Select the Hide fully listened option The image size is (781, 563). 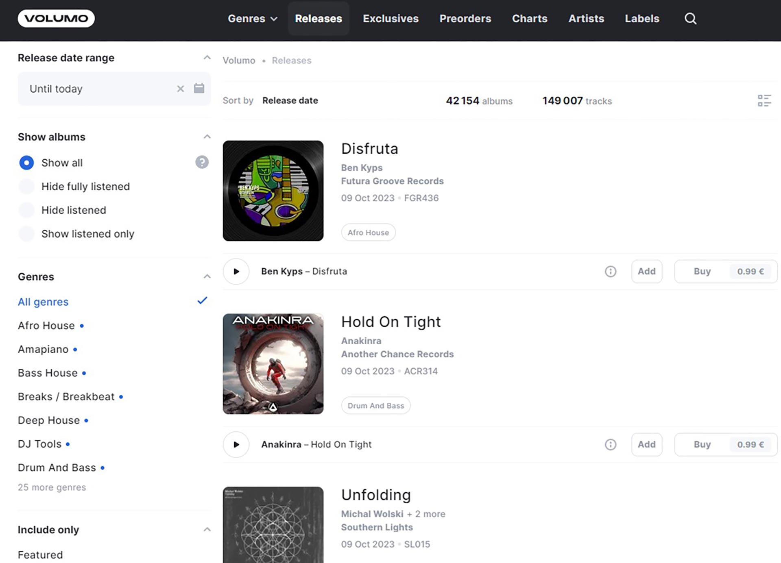tap(27, 187)
